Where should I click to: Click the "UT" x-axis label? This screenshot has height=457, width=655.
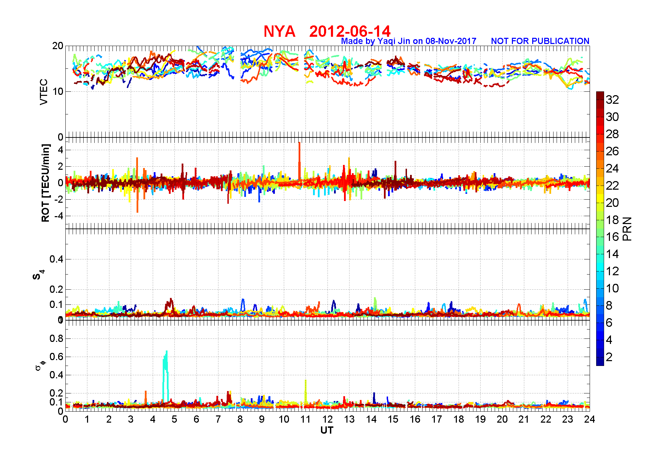(327, 430)
